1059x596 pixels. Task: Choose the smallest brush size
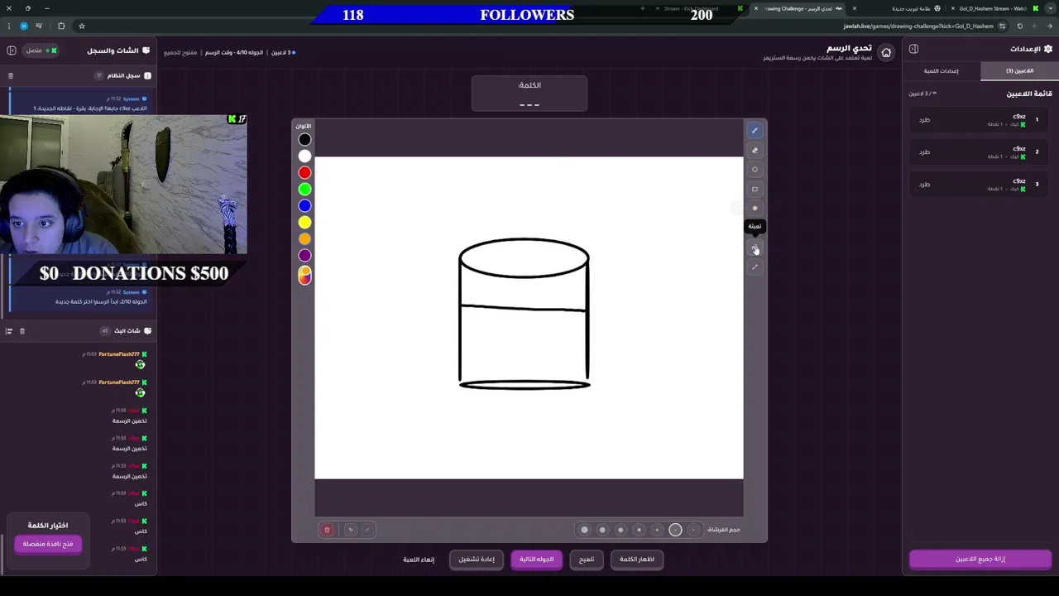pos(693,530)
